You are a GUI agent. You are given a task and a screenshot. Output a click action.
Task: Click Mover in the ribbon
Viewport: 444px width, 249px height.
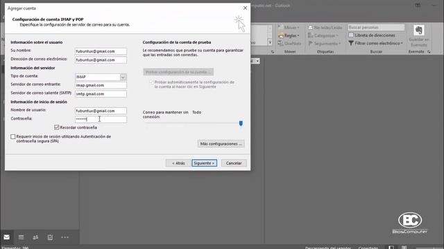click(x=289, y=28)
